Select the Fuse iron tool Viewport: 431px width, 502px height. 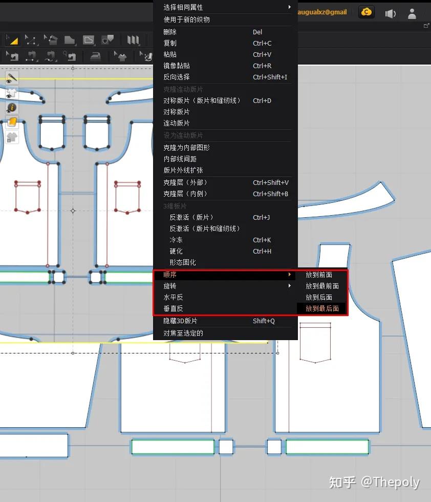[x=95, y=56]
